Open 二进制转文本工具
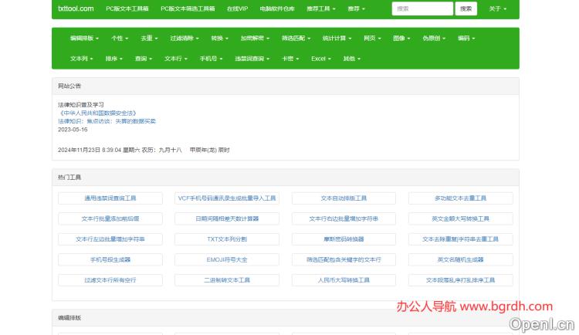Image resolution: width=579 pixels, height=335 pixels. [x=227, y=280]
